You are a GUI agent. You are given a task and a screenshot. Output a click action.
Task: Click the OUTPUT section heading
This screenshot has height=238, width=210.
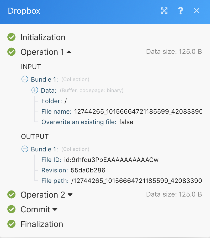(35, 137)
